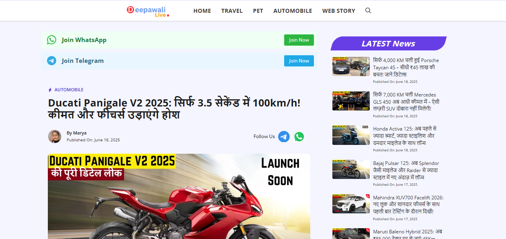Open the Bajaj Pulsar 125 news headline
This screenshot has height=239, width=506.
406,170
